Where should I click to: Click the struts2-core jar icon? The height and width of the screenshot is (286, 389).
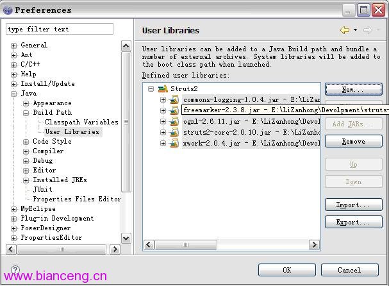click(x=174, y=132)
